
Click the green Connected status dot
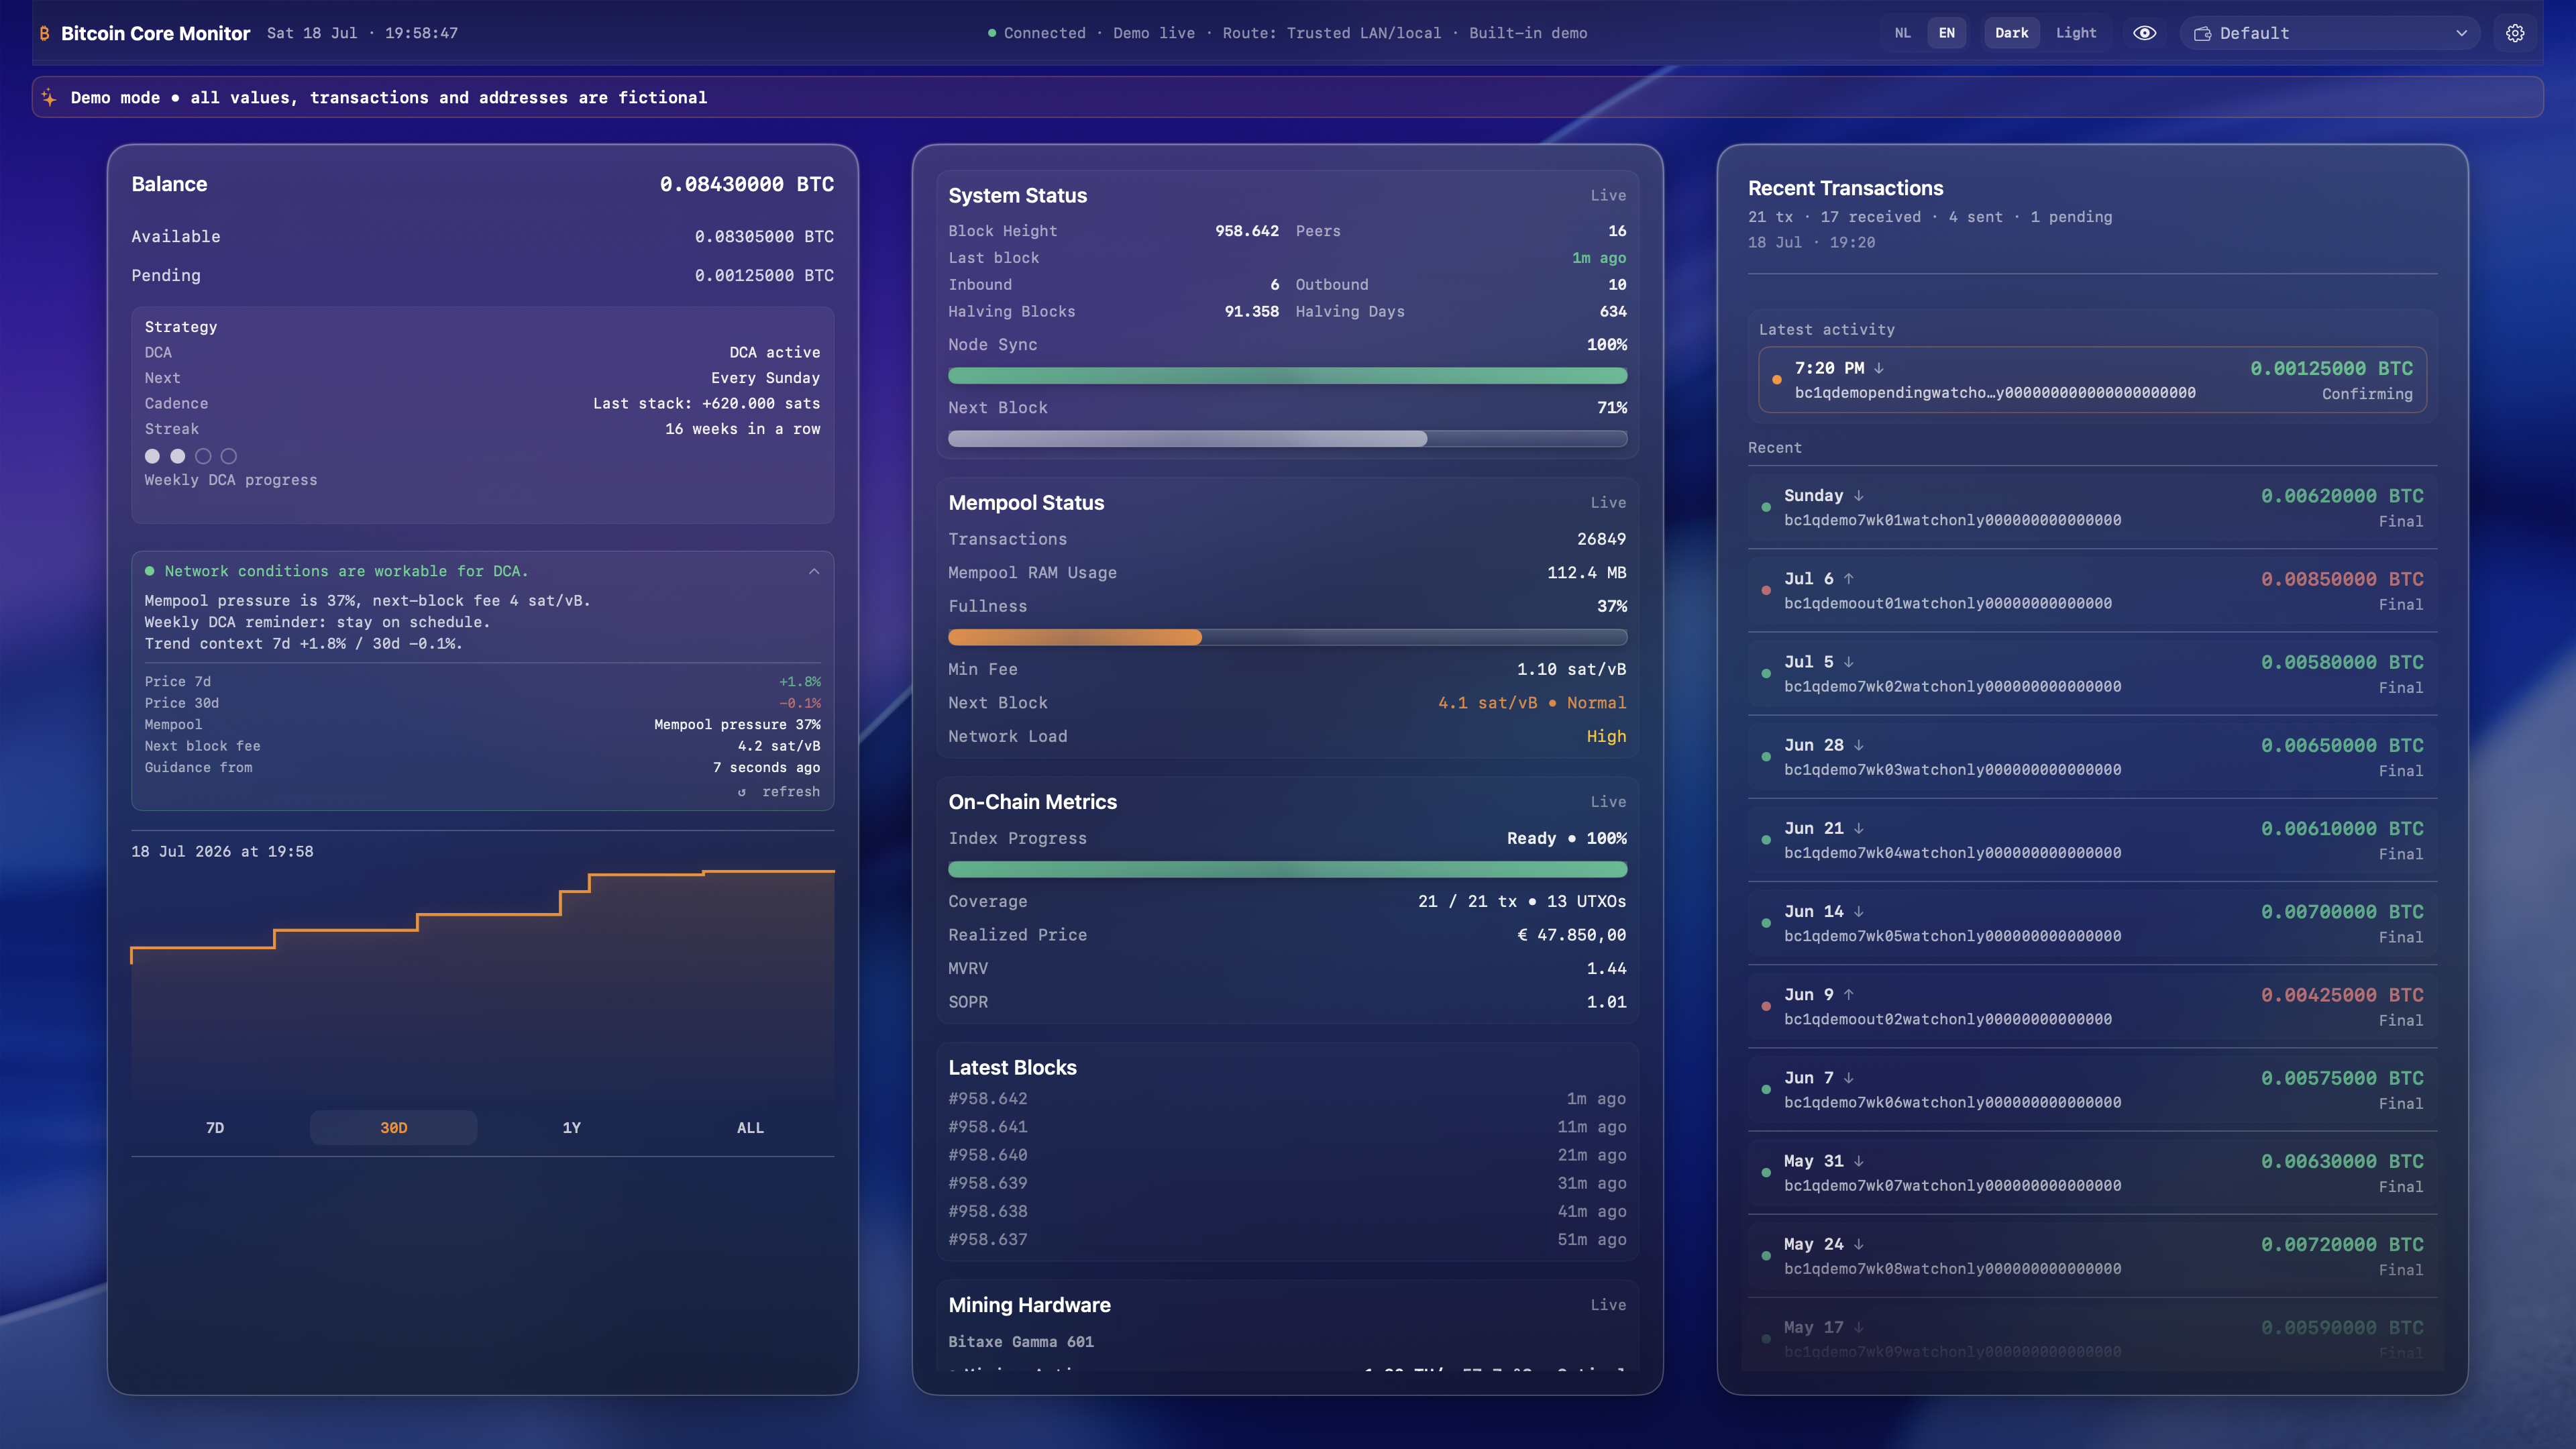pyautogui.click(x=992, y=33)
